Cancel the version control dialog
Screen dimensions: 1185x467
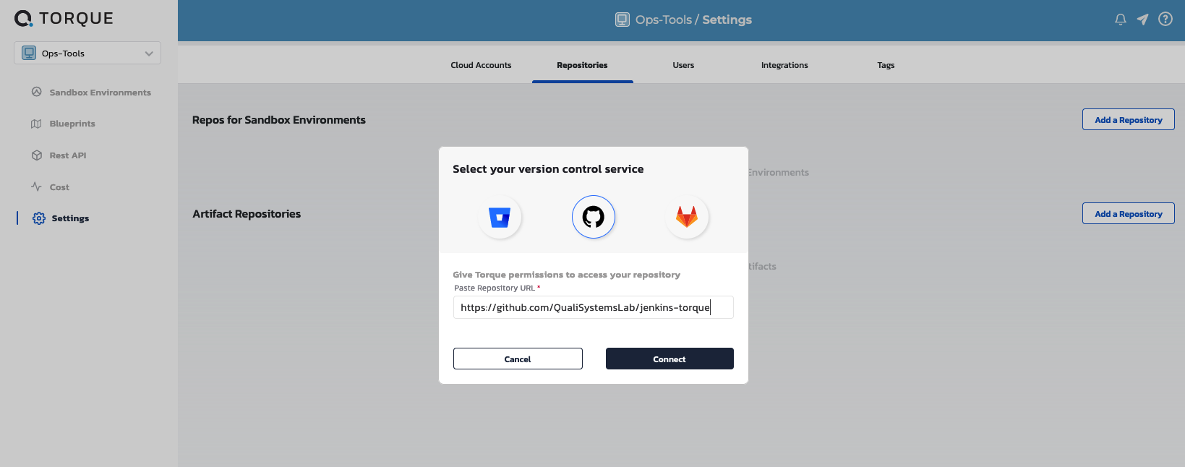[x=518, y=359]
